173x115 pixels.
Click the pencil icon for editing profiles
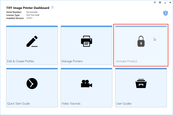pyautogui.click(x=32, y=41)
